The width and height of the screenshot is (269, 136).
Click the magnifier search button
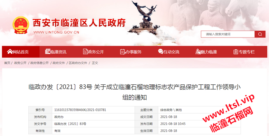tap(260, 34)
